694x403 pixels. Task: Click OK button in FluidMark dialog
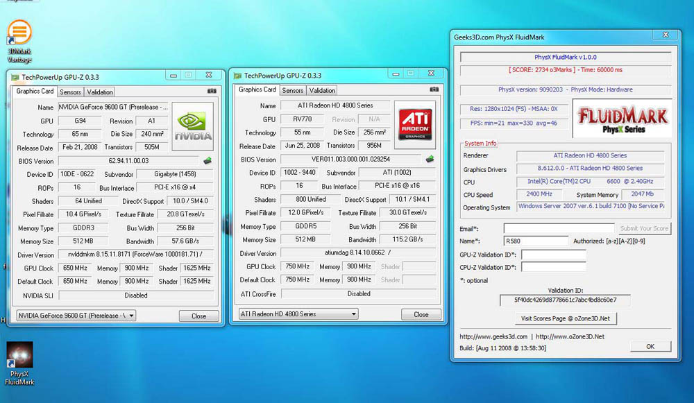click(x=650, y=346)
